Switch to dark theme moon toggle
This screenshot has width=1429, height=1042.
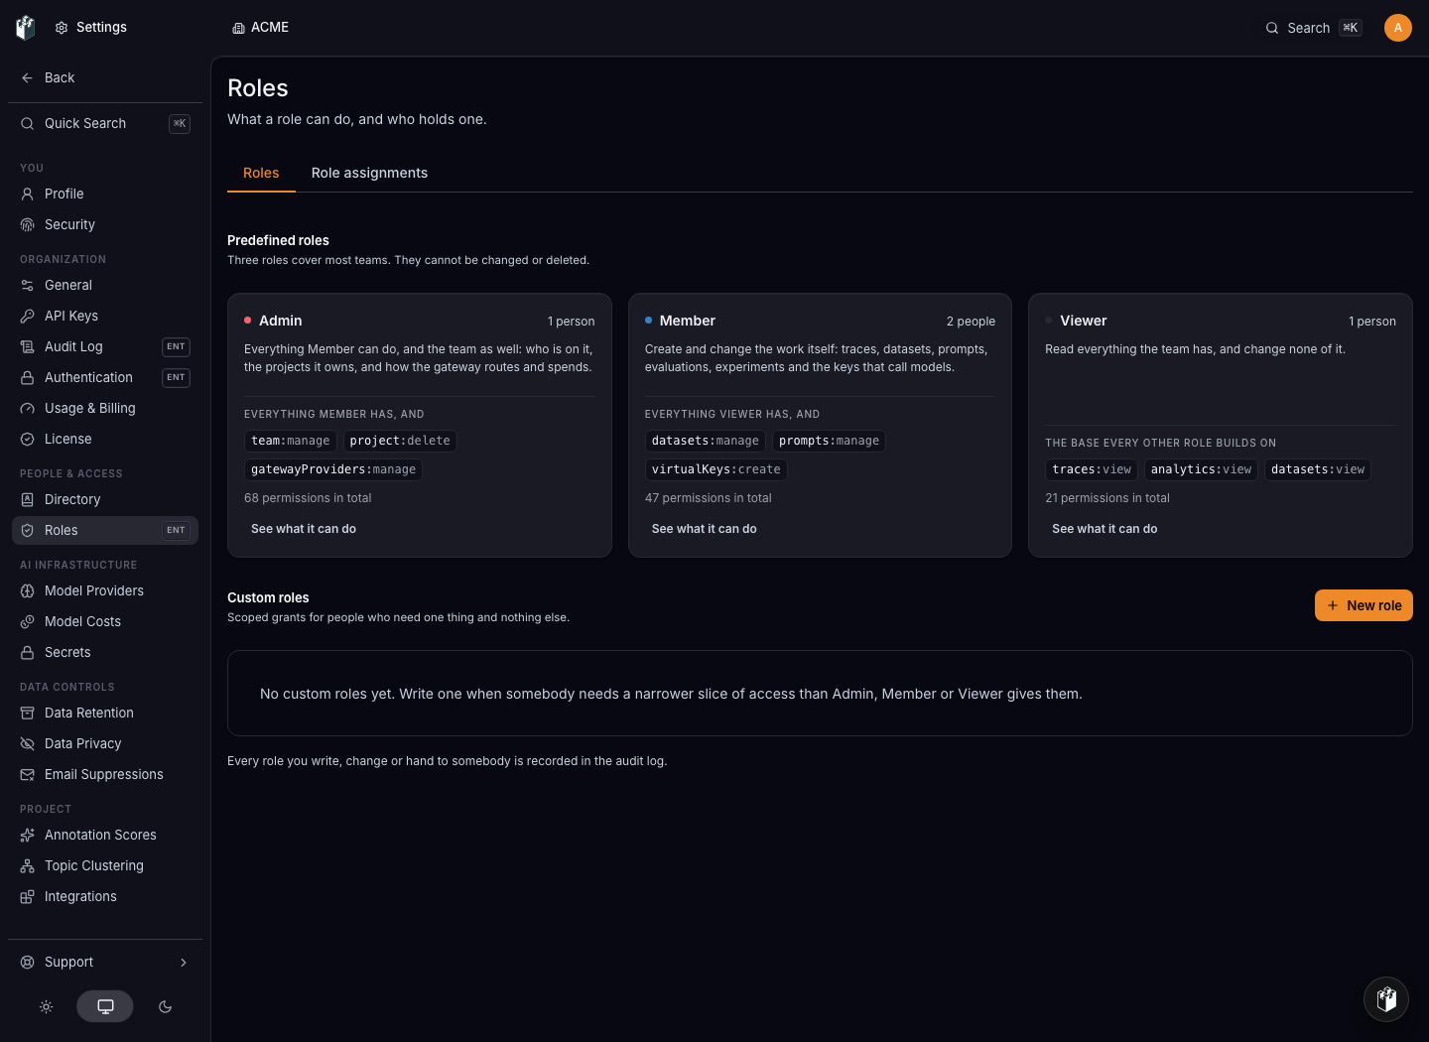click(165, 1006)
